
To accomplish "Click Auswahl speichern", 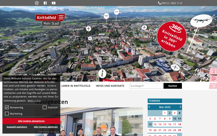I will pyautogui.click(x=17, y=127).
